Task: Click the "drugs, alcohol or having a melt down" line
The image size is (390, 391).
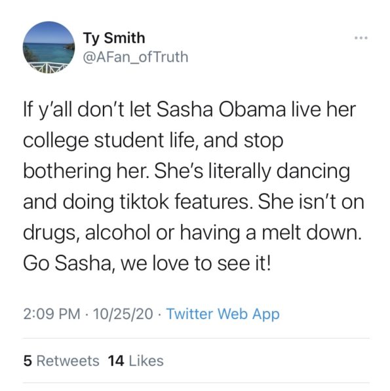Action: (x=193, y=233)
